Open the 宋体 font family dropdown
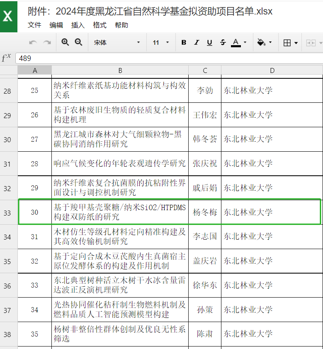The height and width of the screenshot is (349, 323). [x=117, y=43]
